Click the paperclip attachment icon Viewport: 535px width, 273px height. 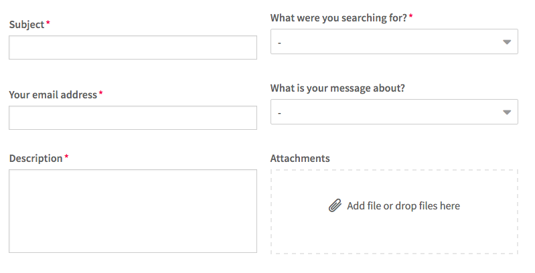[x=335, y=206]
